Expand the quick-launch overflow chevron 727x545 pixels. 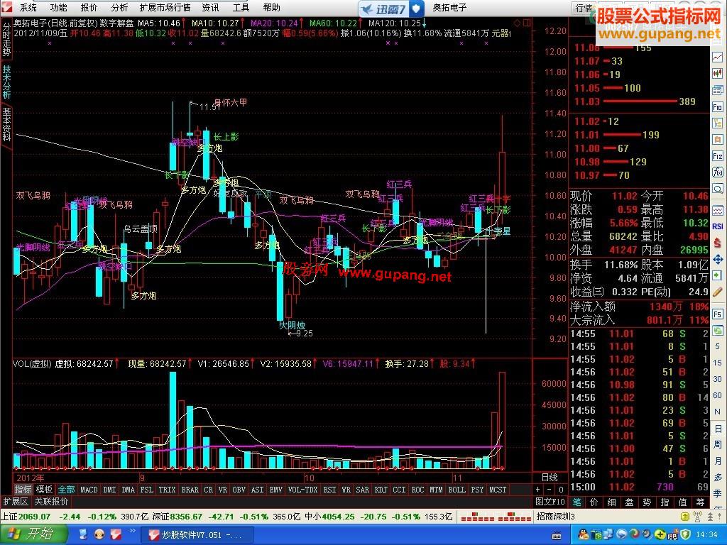coord(132,531)
